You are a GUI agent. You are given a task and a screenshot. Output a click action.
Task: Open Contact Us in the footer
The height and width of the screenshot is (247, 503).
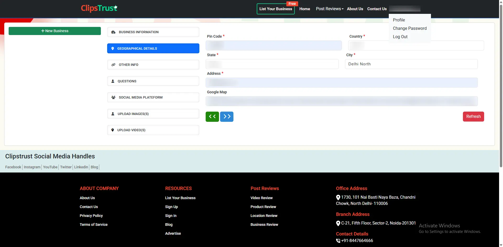pyautogui.click(x=89, y=207)
